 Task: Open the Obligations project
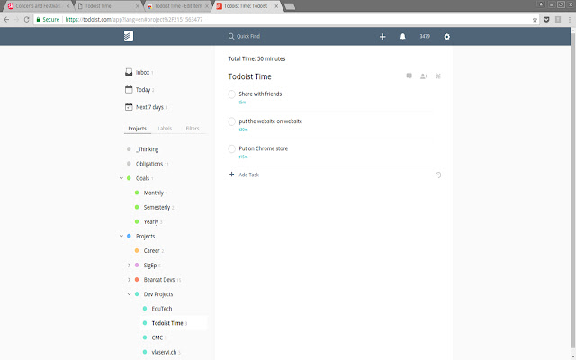pos(149,164)
